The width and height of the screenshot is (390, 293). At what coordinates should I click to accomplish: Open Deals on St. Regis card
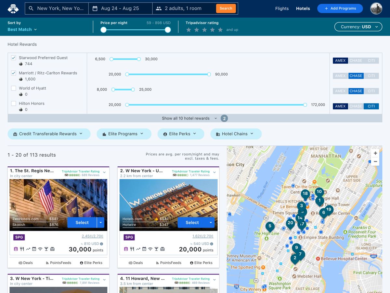(25, 263)
